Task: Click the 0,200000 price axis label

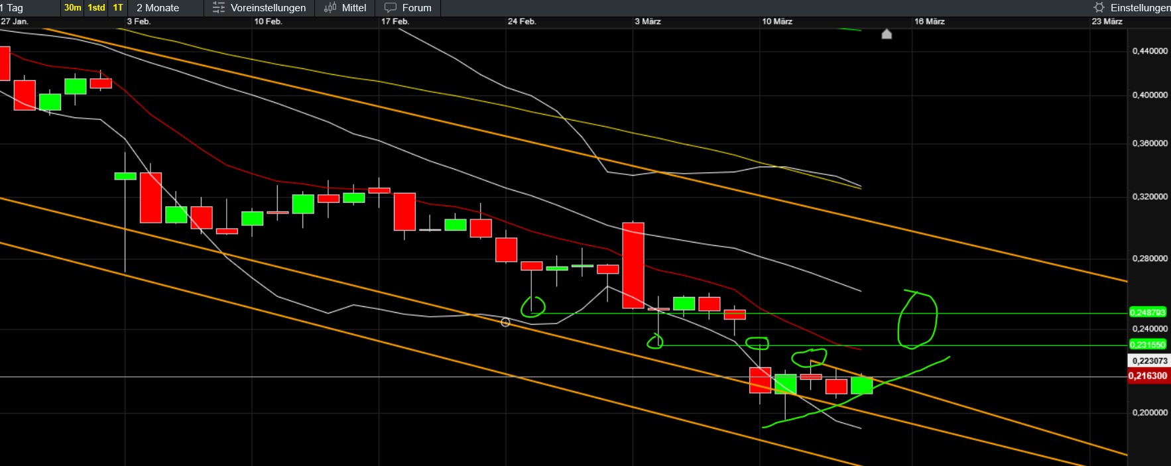Action: [1150, 412]
